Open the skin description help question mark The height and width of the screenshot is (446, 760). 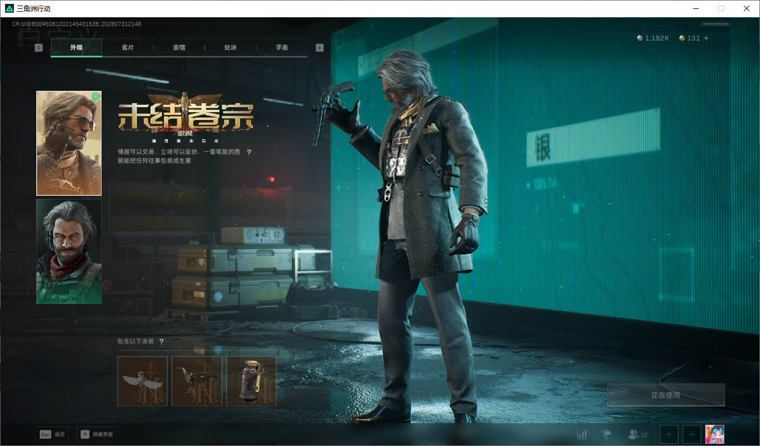[249, 152]
